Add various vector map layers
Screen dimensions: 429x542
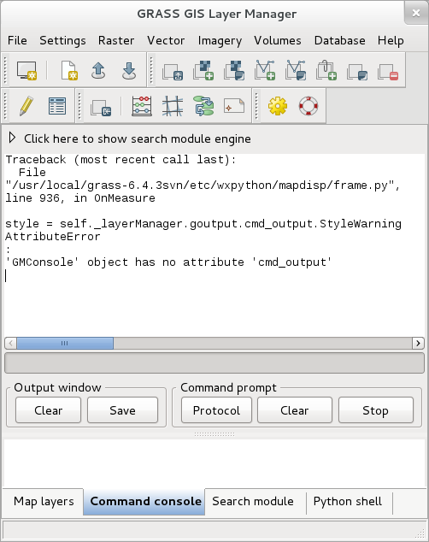296,71
